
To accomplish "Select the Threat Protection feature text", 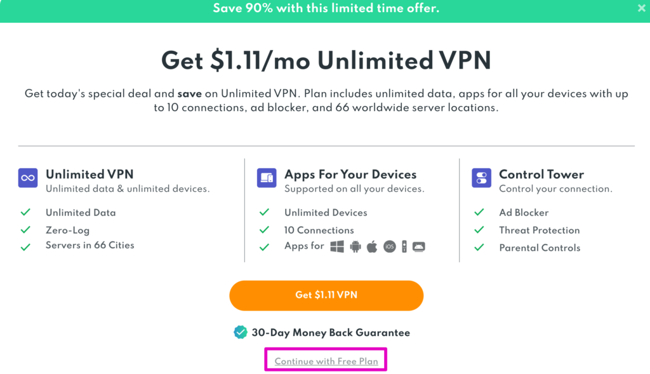I will tap(539, 230).
